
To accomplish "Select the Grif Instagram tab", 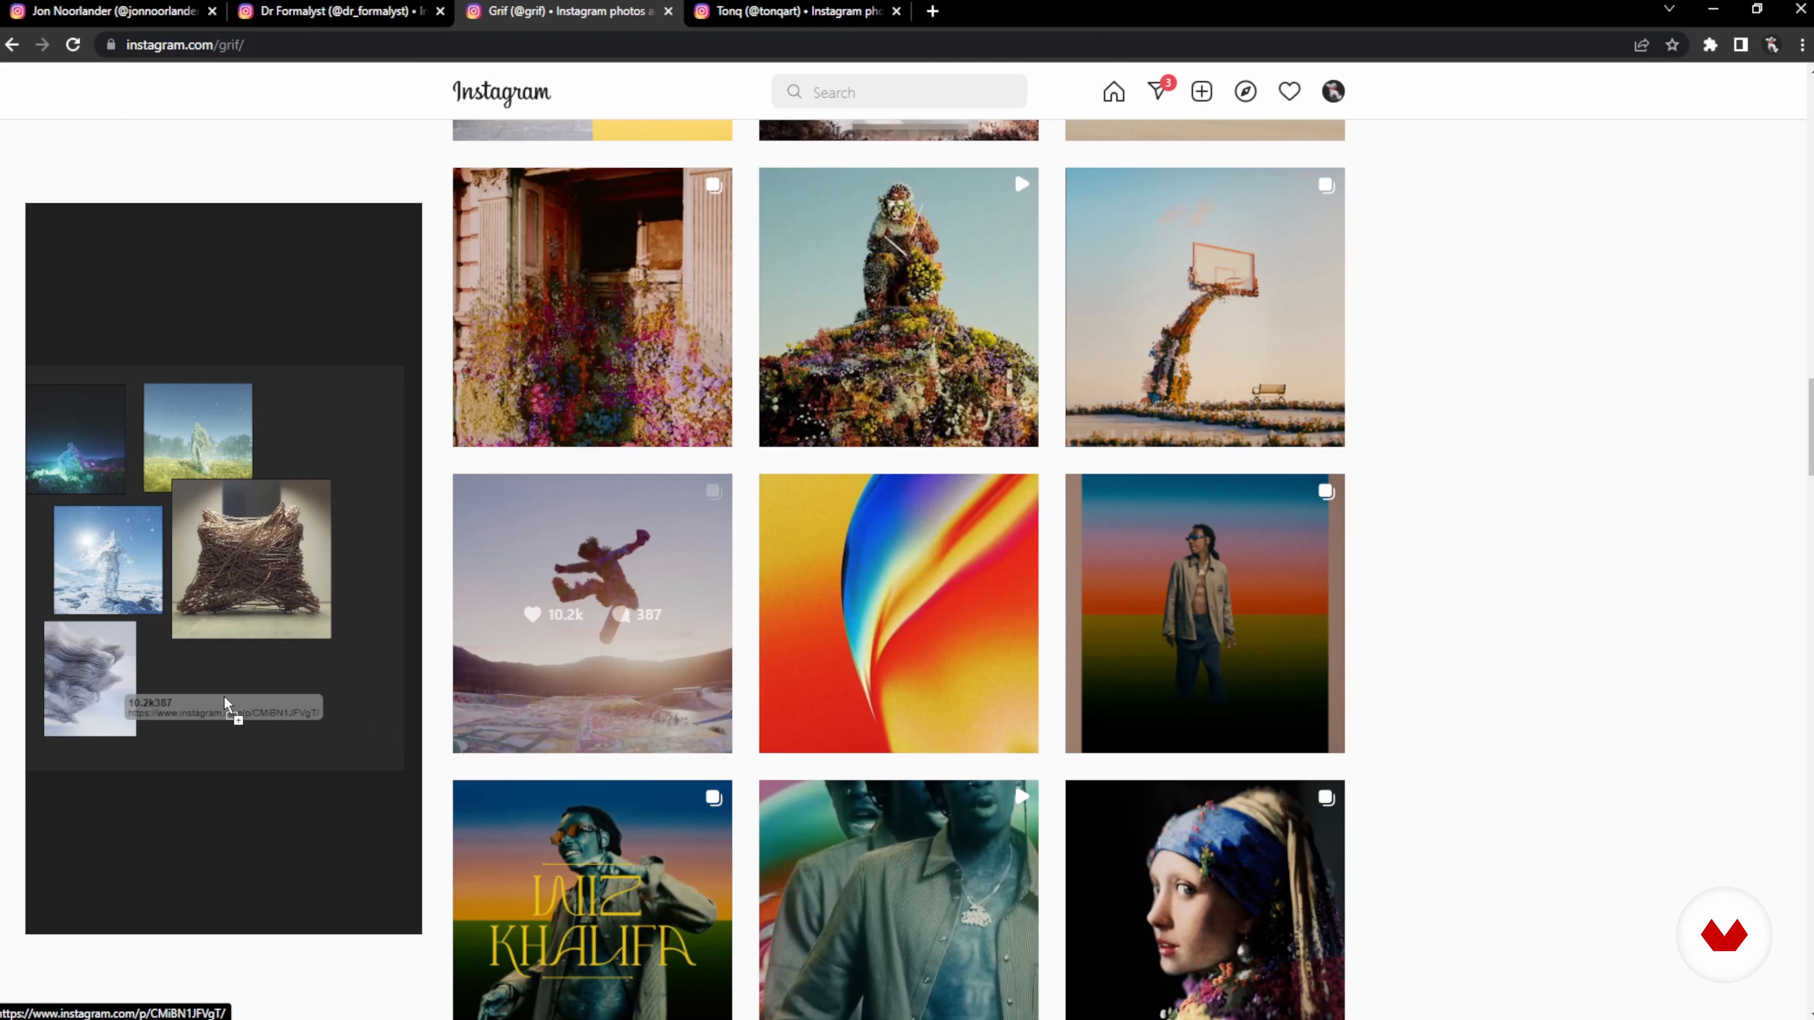I will point(570,11).
